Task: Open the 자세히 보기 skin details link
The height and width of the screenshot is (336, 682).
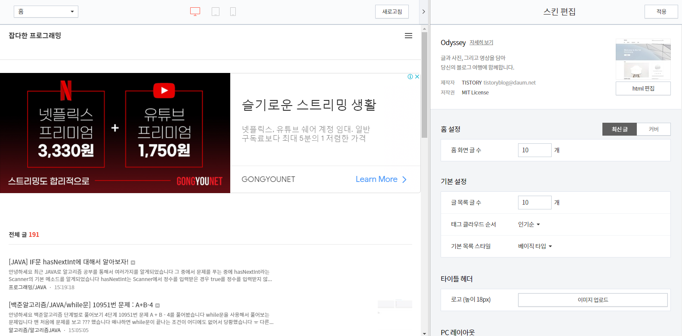Action: 481,42
